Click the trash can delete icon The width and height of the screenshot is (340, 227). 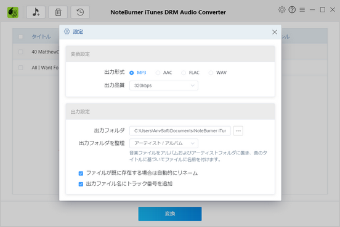(x=58, y=12)
